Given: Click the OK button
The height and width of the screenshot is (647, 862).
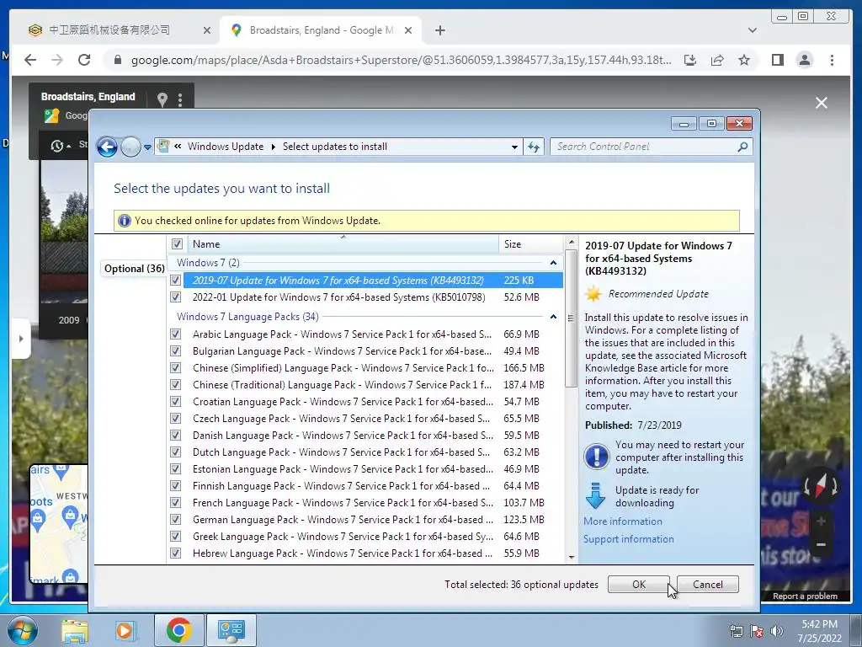Looking at the screenshot, I should (x=638, y=585).
